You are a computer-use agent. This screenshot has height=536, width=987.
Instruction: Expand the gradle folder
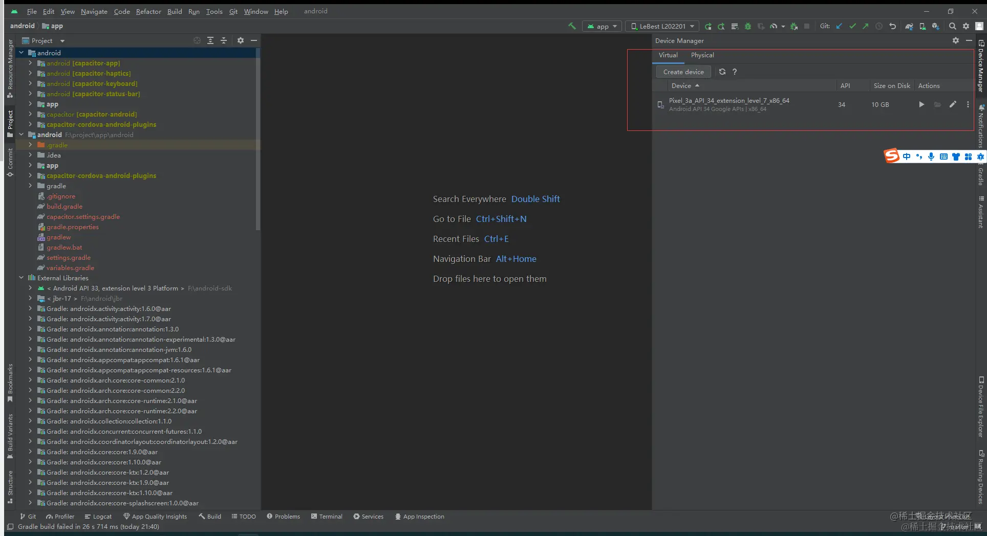pos(30,186)
